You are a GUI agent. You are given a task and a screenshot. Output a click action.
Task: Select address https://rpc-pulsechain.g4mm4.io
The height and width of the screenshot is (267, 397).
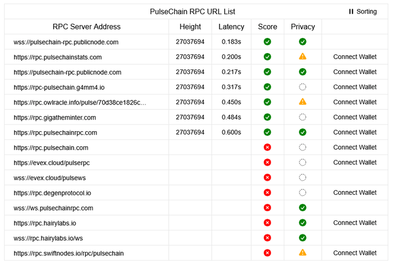pos(59,87)
